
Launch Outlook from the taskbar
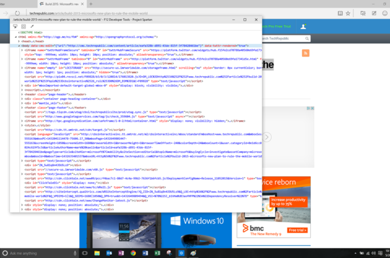tap(109, 253)
